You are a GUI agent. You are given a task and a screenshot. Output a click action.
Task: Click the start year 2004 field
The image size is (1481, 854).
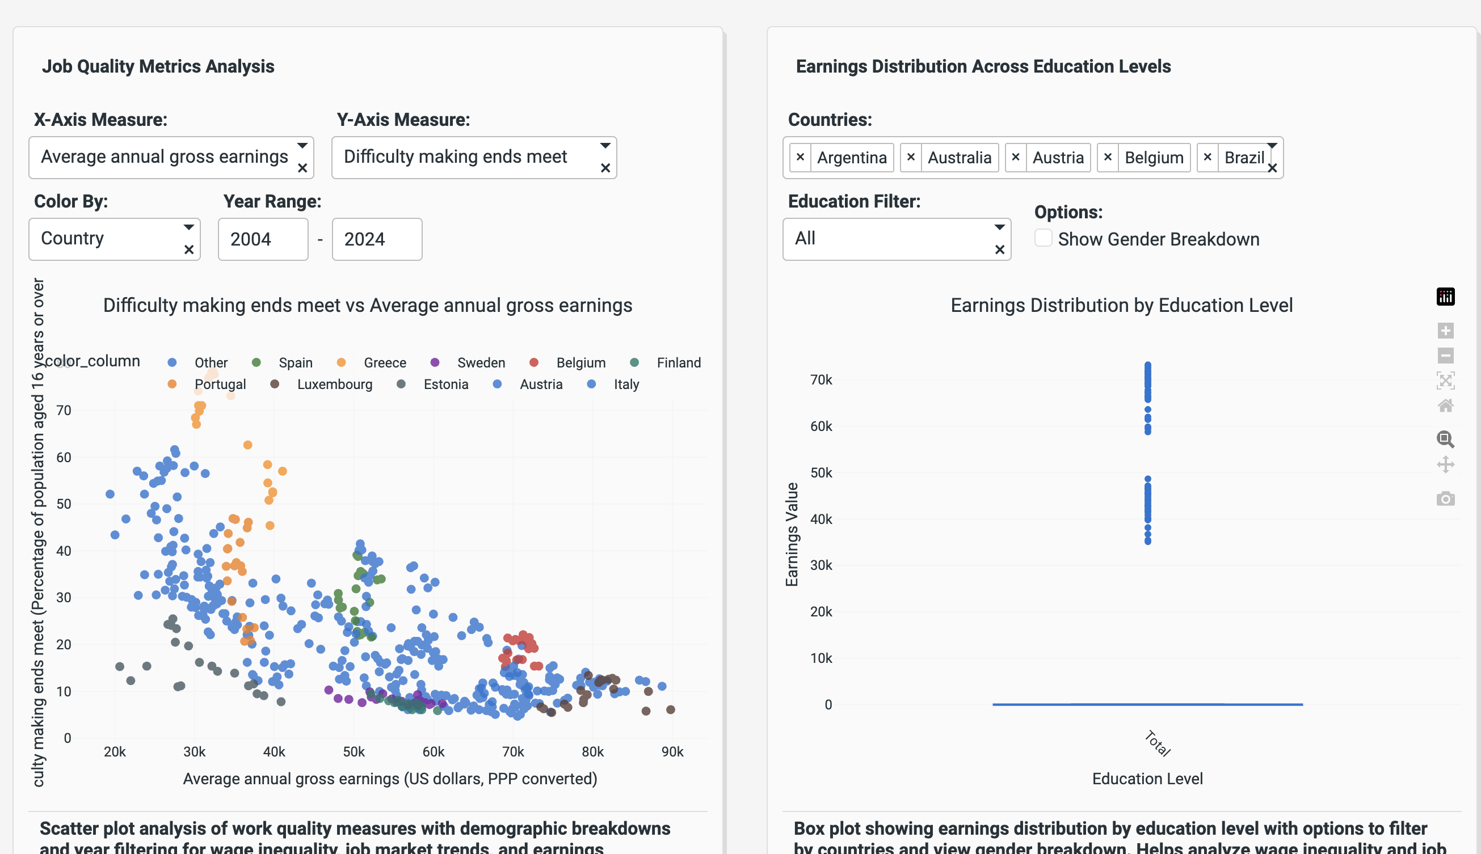(262, 239)
